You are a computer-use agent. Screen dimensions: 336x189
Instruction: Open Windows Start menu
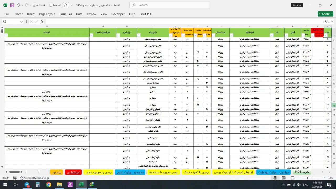[x=5, y=185]
